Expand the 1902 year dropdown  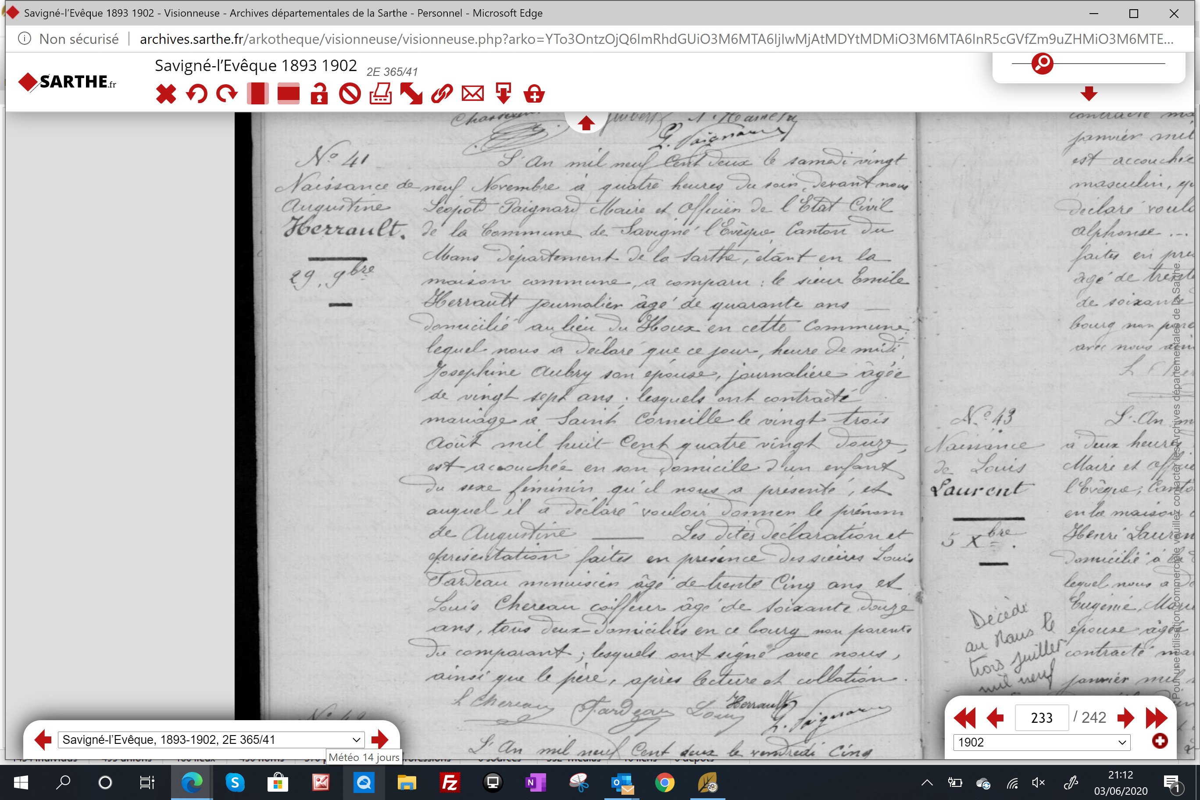click(x=1041, y=742)
